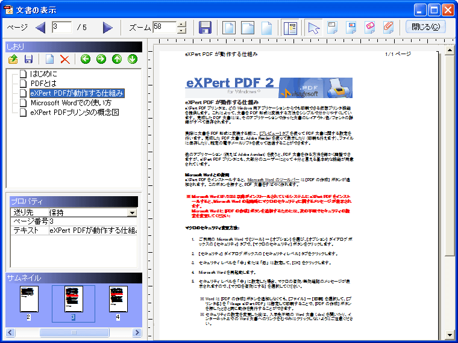Increase zoom with spinner up arrow
The image size is (458, 343).
click(181, 24)
